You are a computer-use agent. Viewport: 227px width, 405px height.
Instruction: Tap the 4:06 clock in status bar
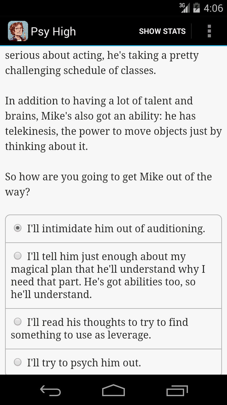pos(213,8)
